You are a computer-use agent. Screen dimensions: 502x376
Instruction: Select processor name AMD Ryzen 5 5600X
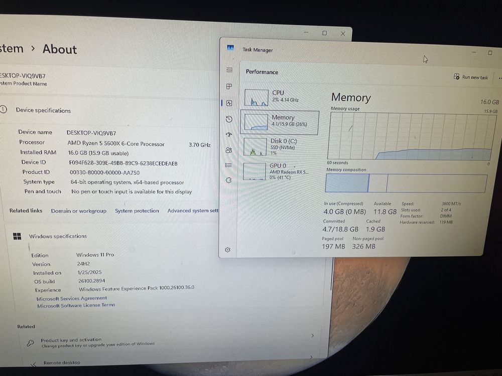[x=116, y=143]
